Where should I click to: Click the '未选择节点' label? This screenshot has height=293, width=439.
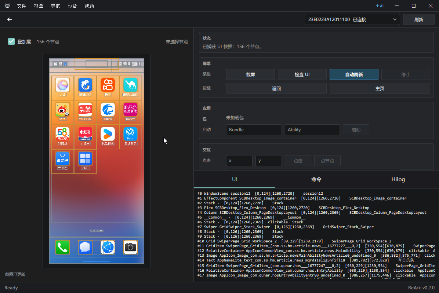pos(177,42)
